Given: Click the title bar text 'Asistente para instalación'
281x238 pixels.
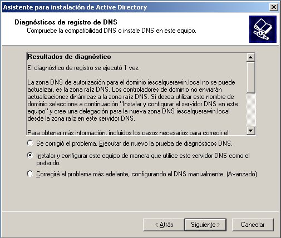Looking at the screenshot, I should (x=75, y=7).
